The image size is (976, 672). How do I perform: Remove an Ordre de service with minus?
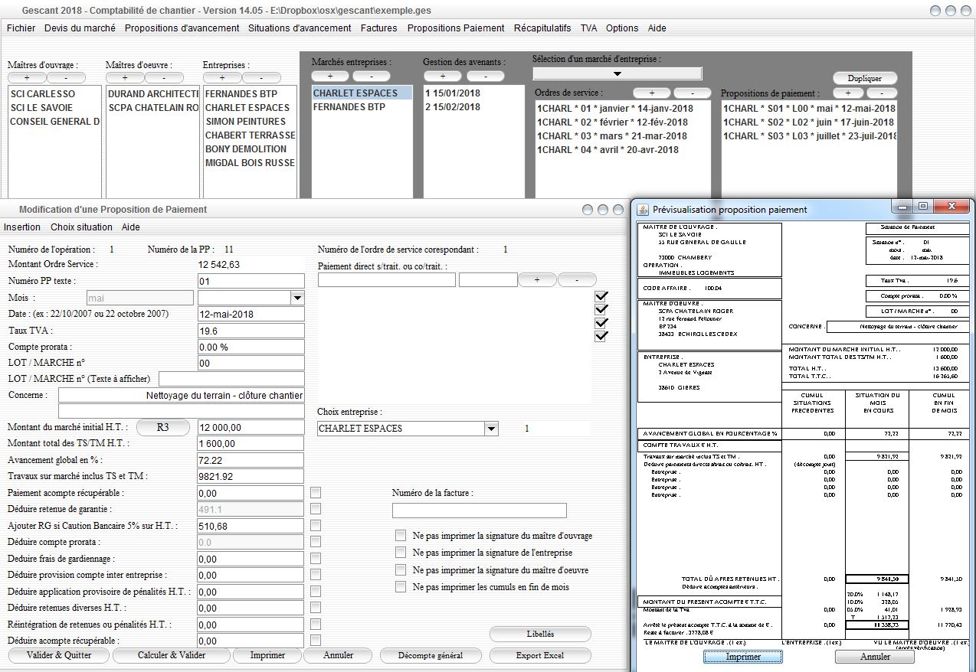693,93
